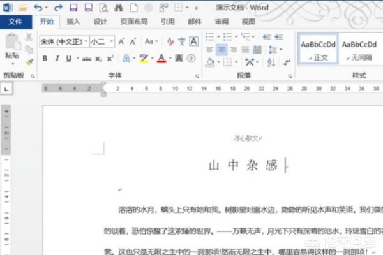The image size is (383, 255).
Task: Select the 无间隔 style thumbnail
Action: pyautogui.click(x=359, y=49)
